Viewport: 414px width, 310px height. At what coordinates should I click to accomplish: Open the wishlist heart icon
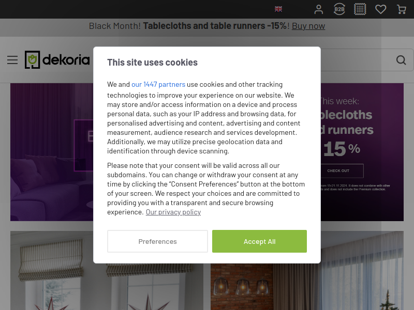tap(380, 9)
